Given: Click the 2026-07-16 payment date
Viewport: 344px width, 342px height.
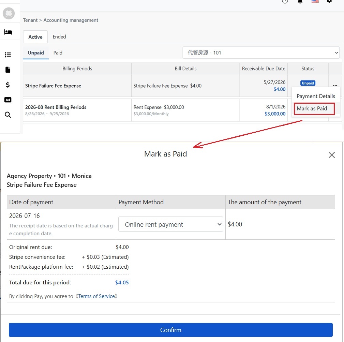Looking at the screenshot, I should [x=24, y=216].
